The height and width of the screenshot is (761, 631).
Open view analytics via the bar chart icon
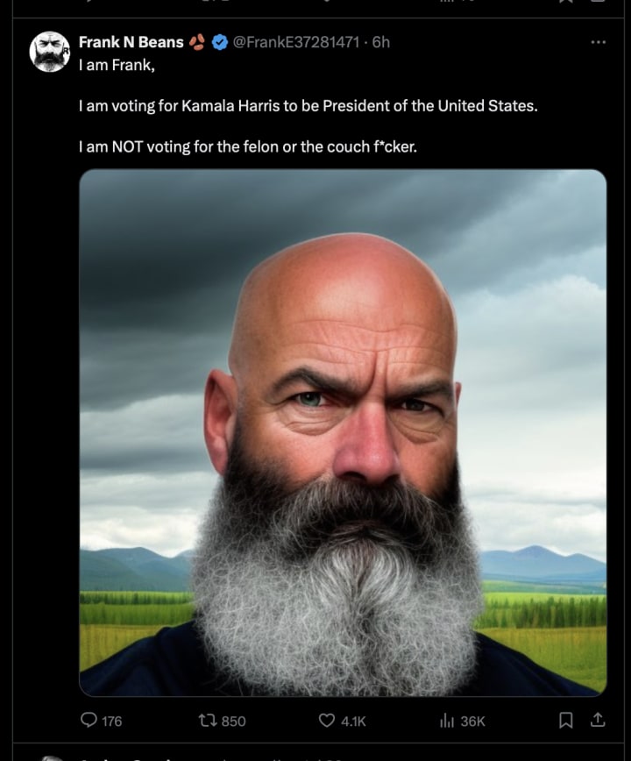[447, 721]
